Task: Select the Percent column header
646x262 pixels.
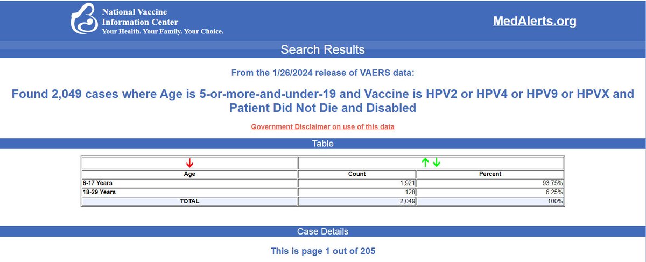Action: (490, 174)
